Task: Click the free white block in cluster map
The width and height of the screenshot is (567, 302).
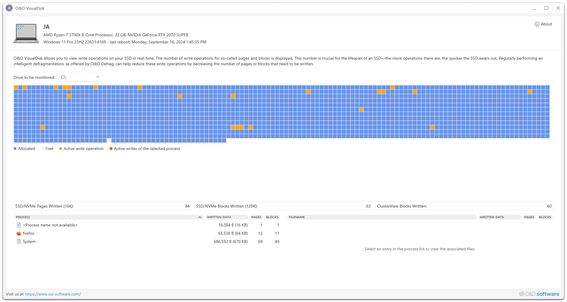Action: [x=109, y=141]
